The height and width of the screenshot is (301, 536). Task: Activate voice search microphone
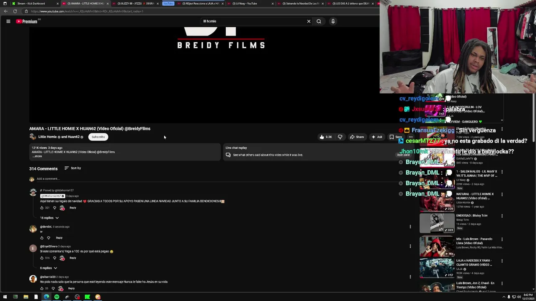333,21
